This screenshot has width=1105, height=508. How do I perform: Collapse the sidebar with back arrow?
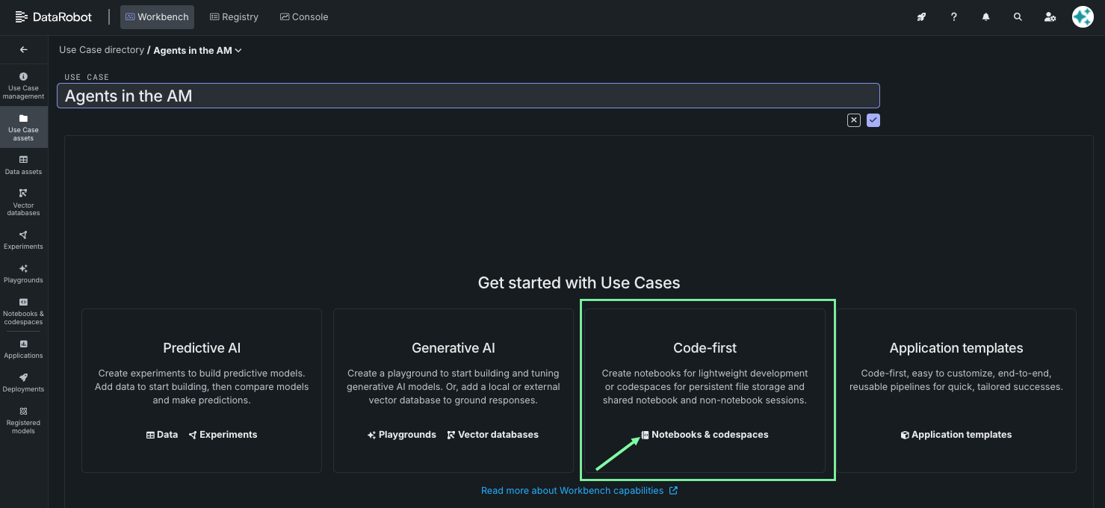(23, 50)
